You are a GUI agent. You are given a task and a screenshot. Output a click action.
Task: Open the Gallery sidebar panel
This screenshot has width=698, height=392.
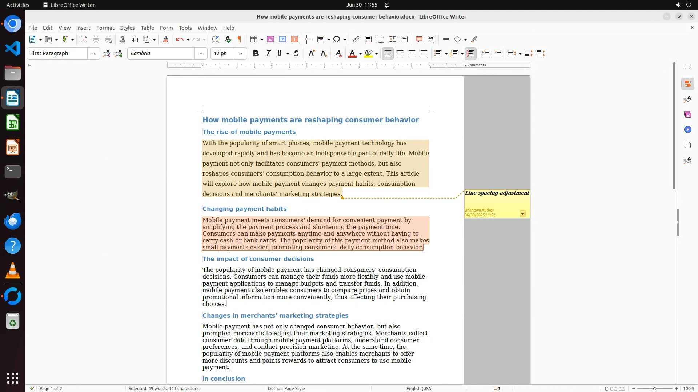coord(687,114)
